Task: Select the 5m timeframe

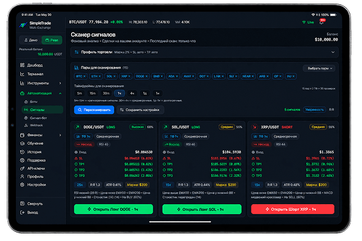Action: tap(79, 93)
